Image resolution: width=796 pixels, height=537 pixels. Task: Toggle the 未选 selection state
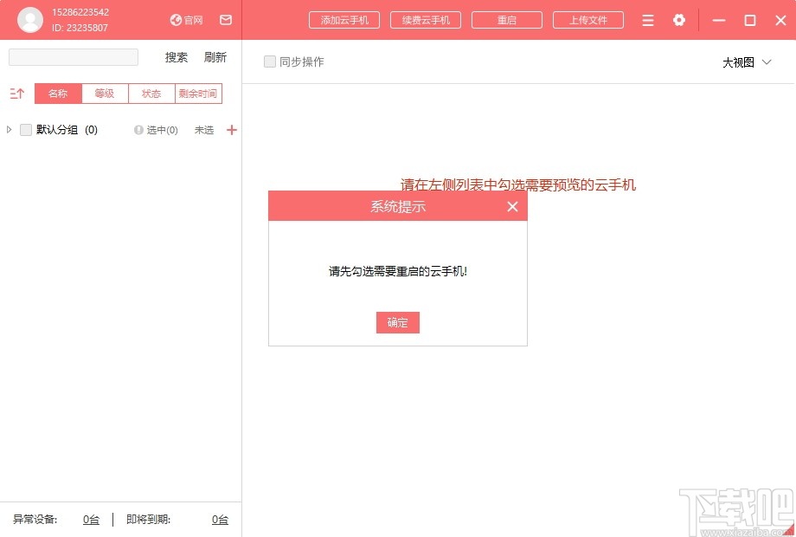click(x=205, y=129)
